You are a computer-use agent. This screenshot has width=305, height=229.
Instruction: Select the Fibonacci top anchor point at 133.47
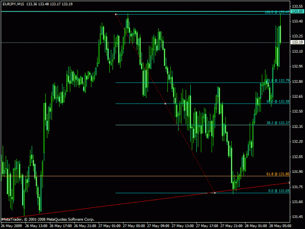pyautogui.click(x=116, y=14)
